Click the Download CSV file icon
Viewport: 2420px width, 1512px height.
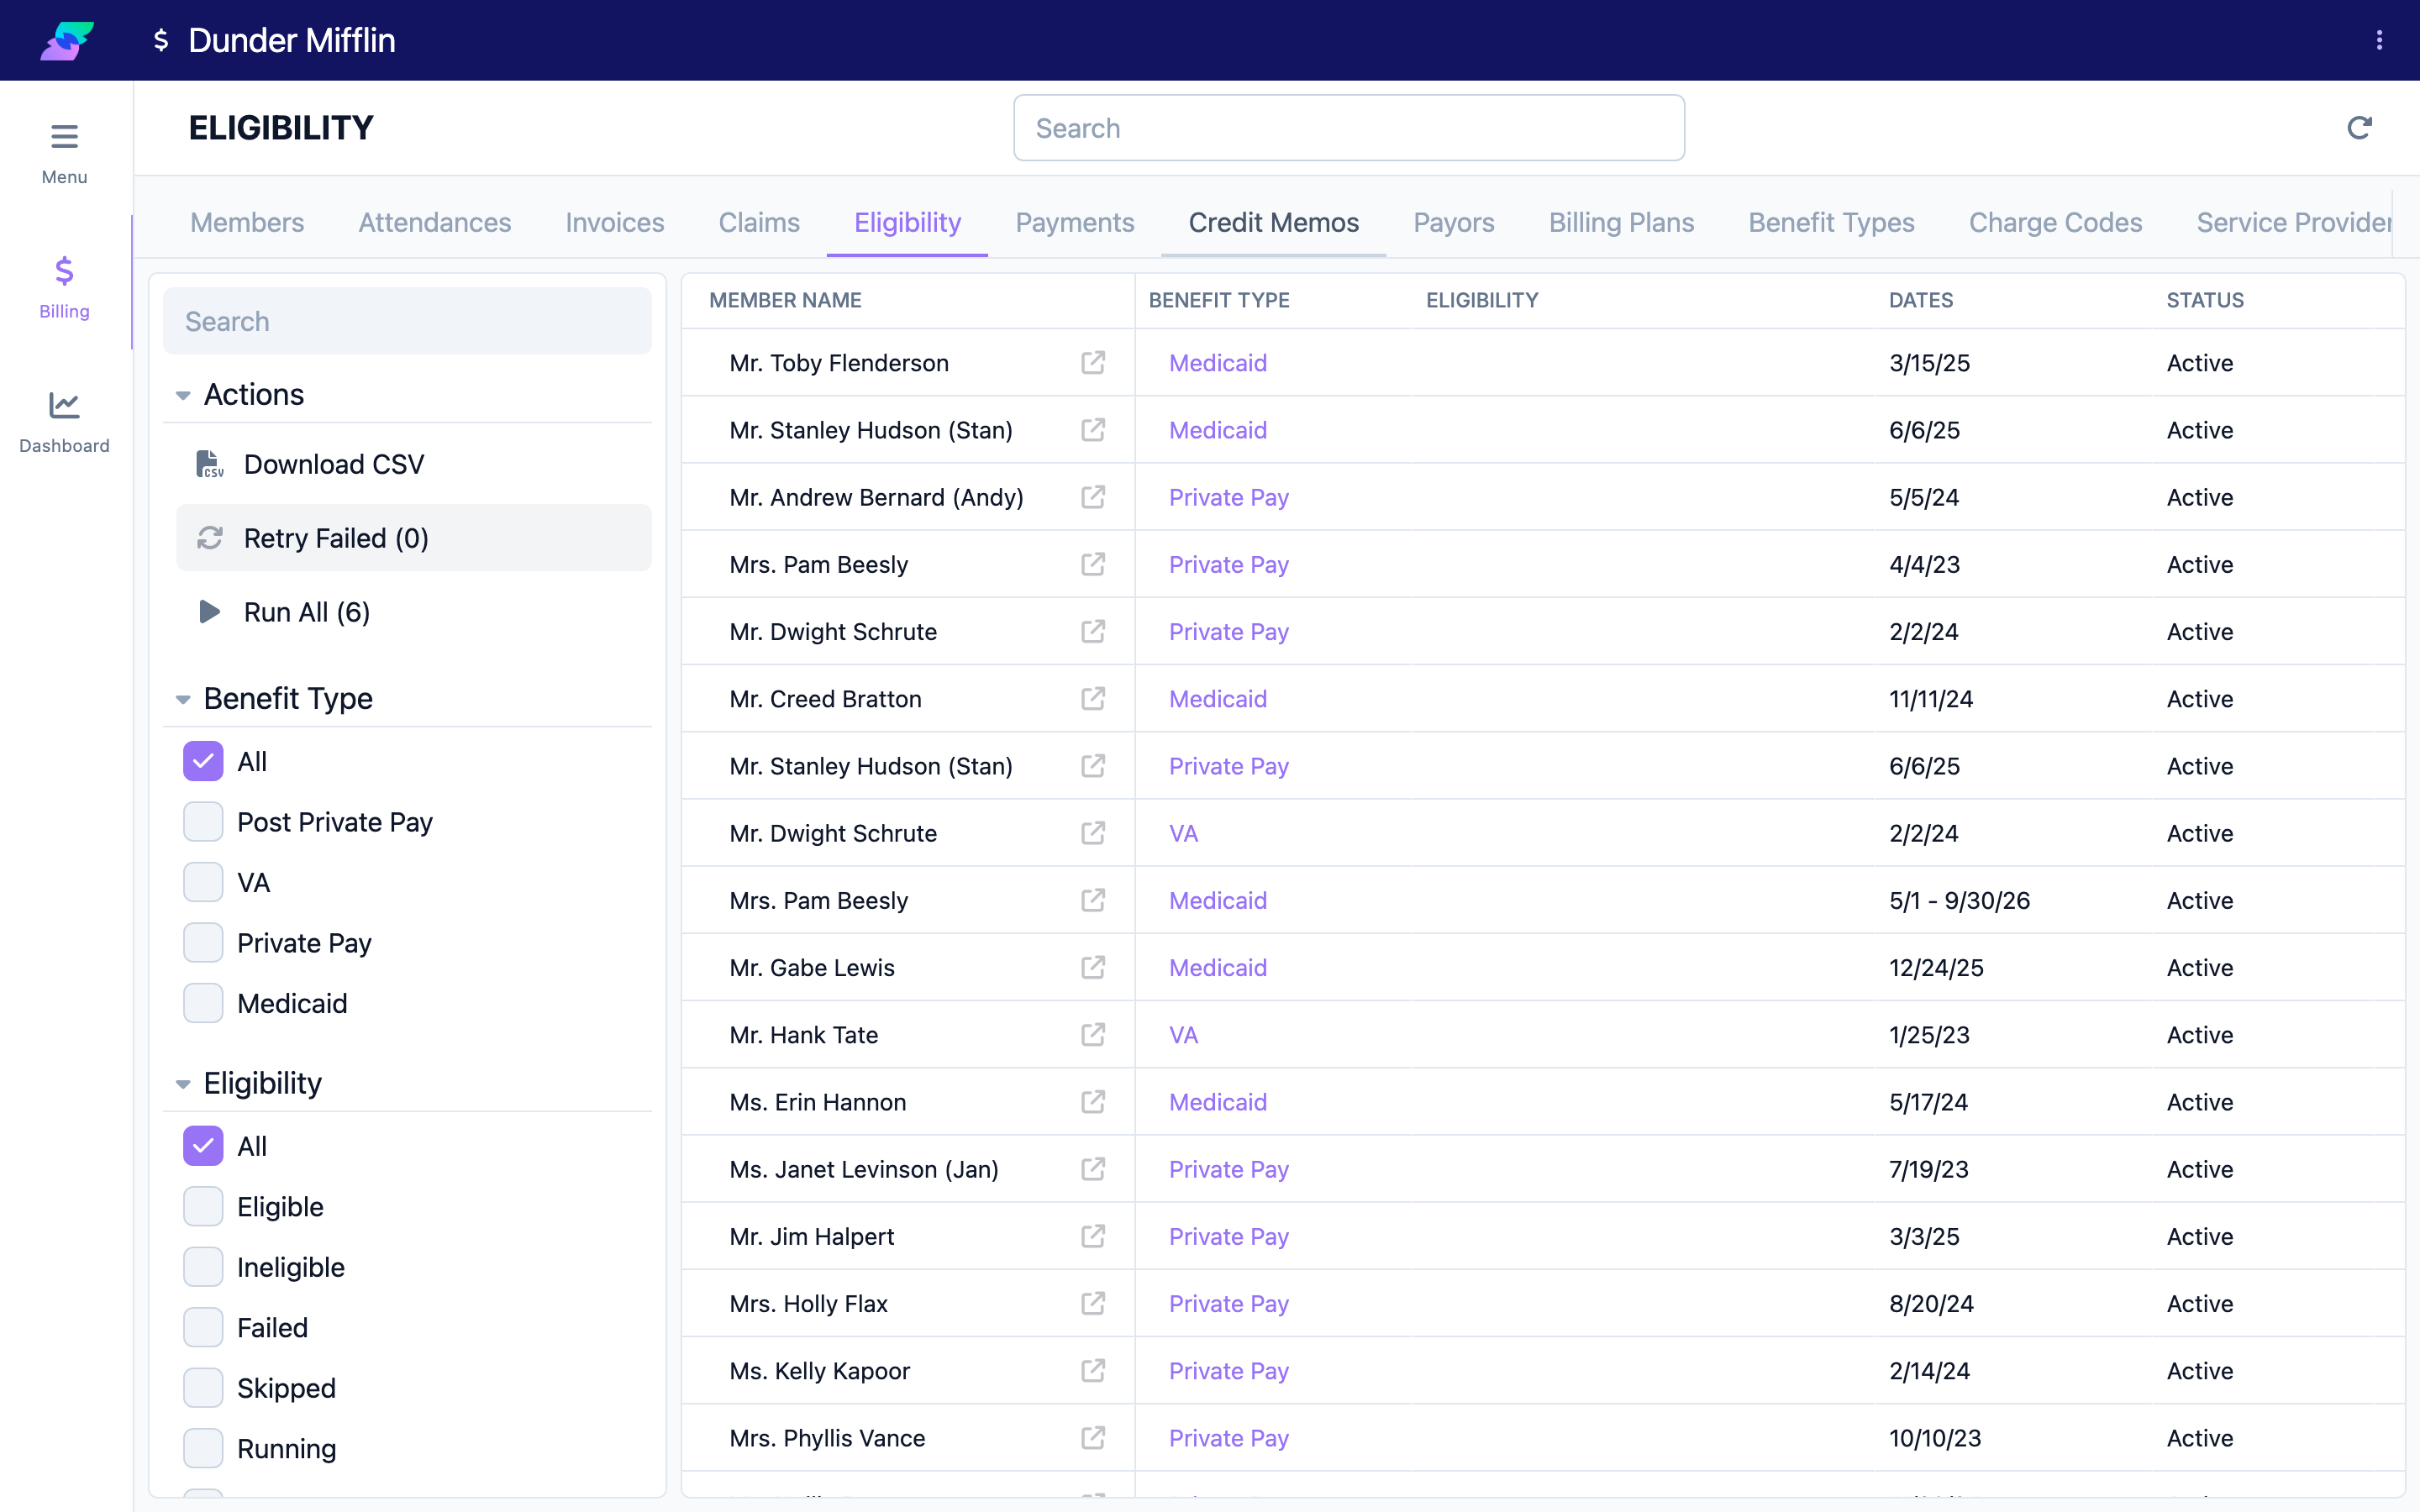[x=210, y=464]
